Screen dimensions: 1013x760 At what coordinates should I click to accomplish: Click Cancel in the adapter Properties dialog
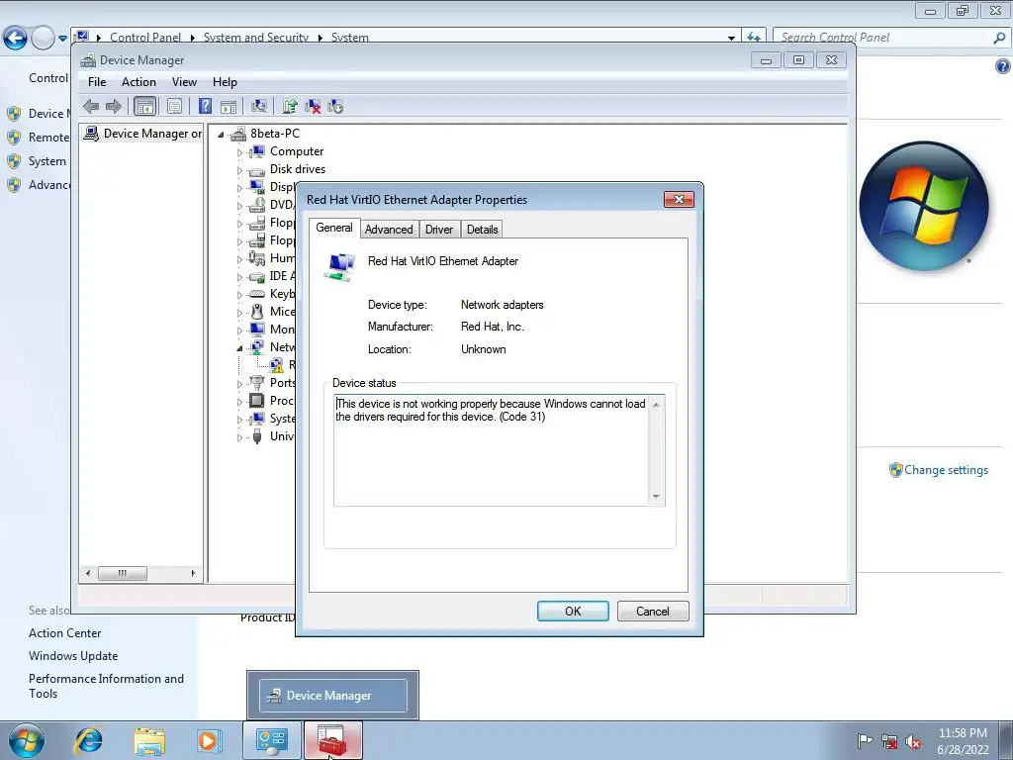point(653,612)
